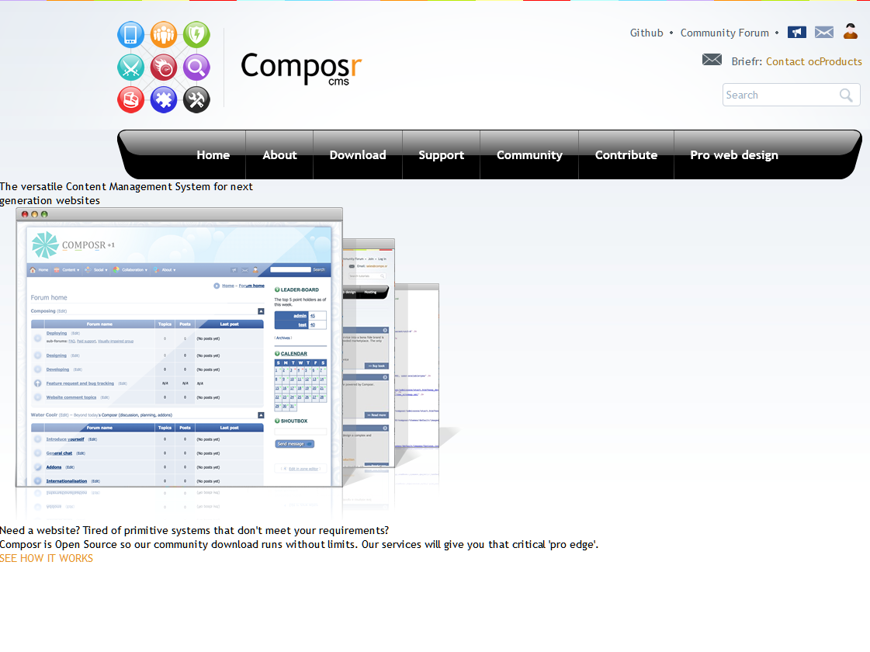The width and height of the screenshot is (870, 652).
Task: Open the Download menu item
Action: pos(358,155)
